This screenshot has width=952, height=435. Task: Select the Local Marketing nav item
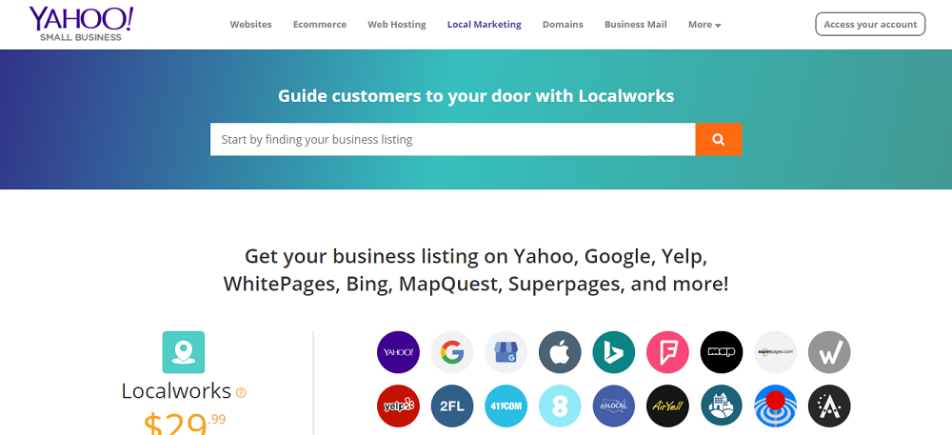(x=484, y=25)
